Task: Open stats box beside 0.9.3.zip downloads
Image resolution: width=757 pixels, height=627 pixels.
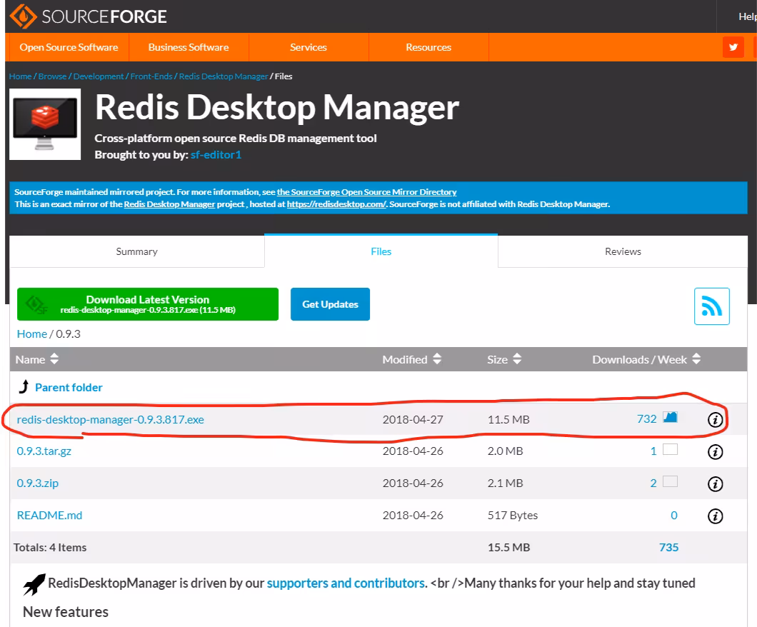Action: tap(670, 481)
